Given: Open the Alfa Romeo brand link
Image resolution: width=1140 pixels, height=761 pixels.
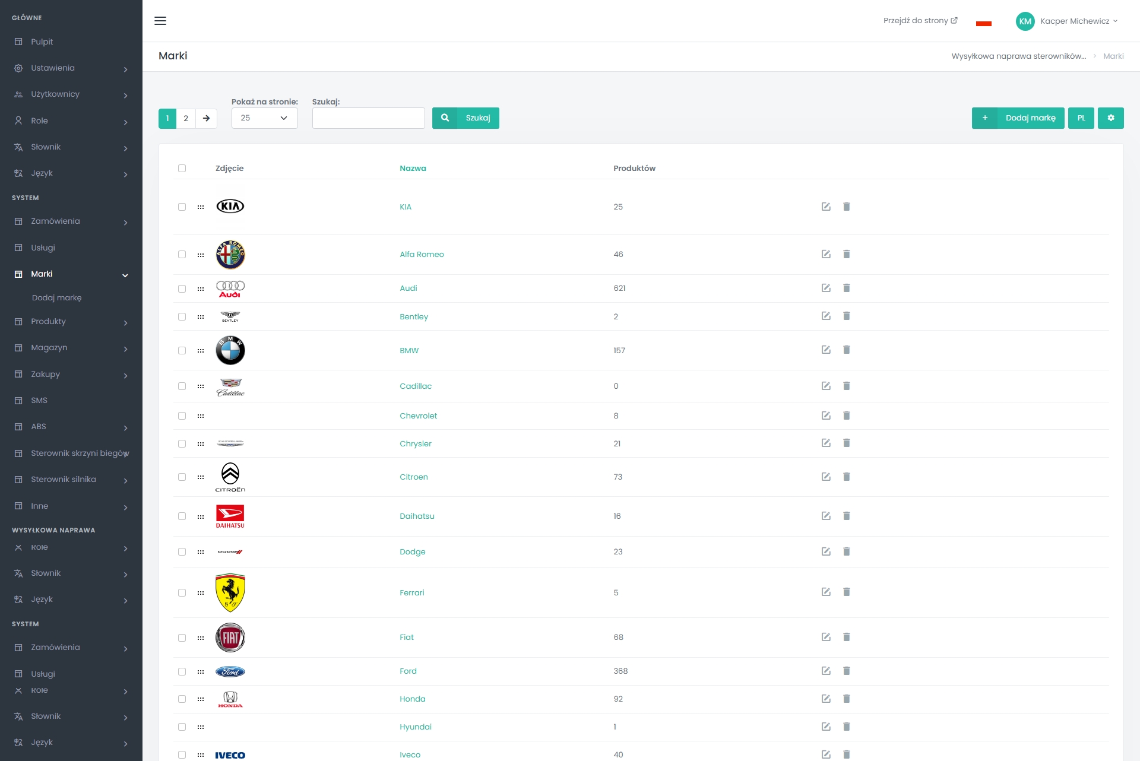Looking at the screenshot, I should (x=422, y=255).
